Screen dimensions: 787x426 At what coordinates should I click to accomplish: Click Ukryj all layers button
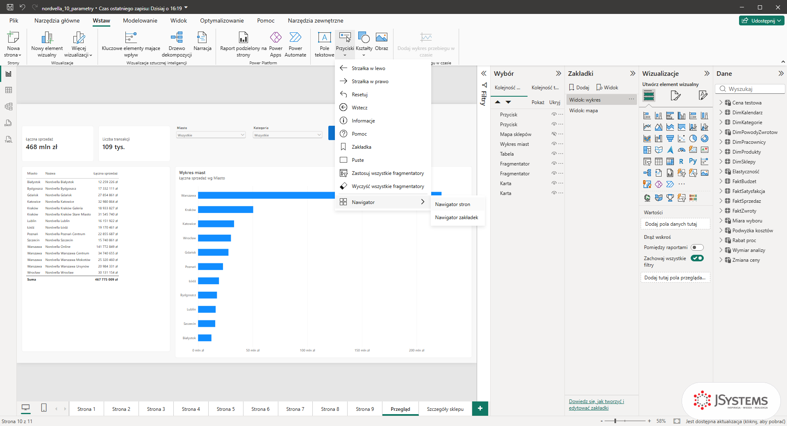pyautogui.click(x=555, y=102)
